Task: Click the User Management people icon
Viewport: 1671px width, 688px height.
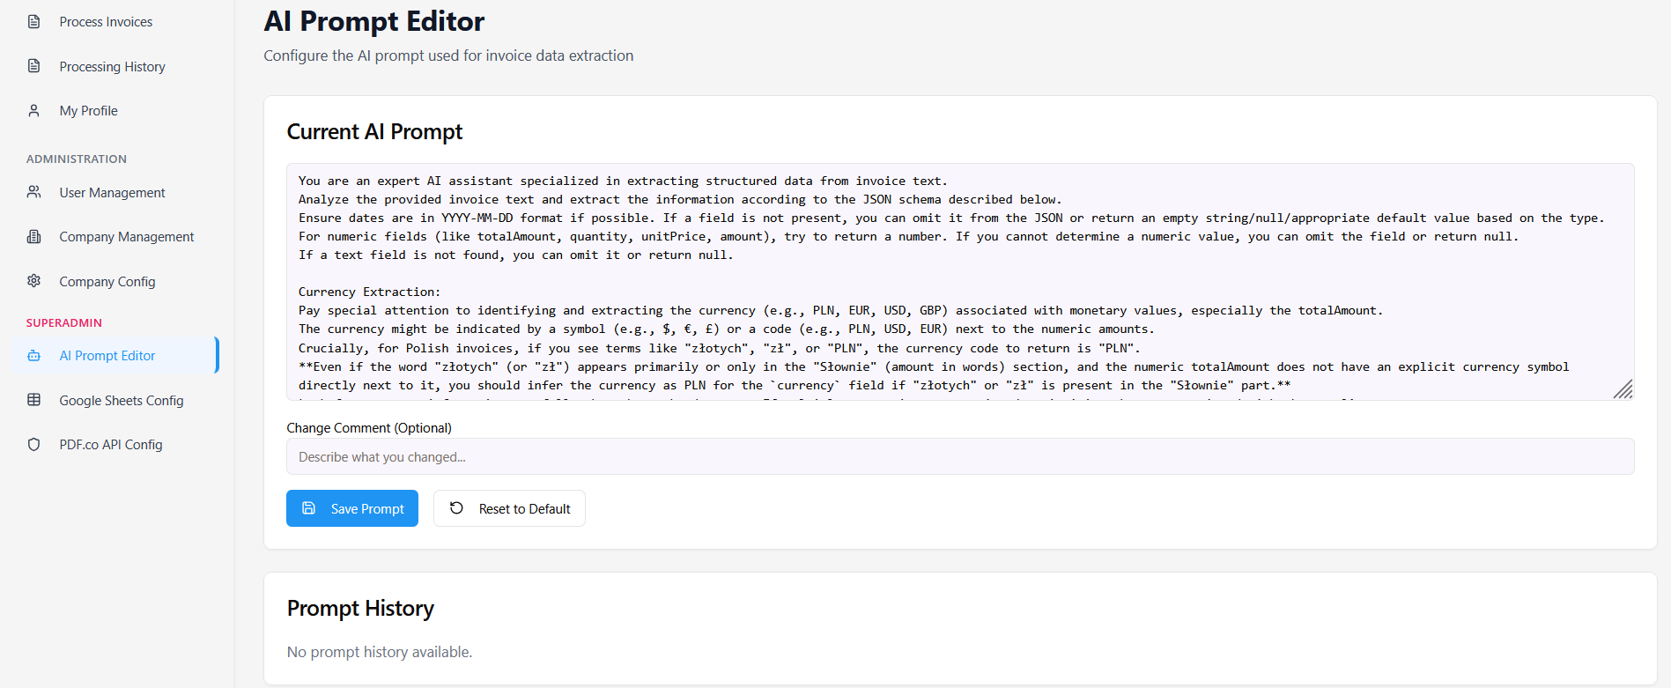Action: point(34,192)
